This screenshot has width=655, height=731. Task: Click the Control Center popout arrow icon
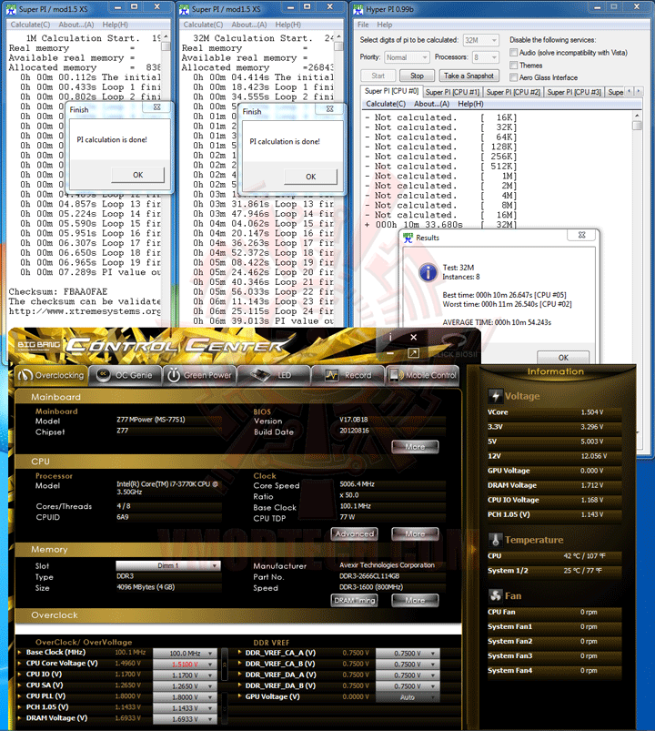[x=413, y=353]
